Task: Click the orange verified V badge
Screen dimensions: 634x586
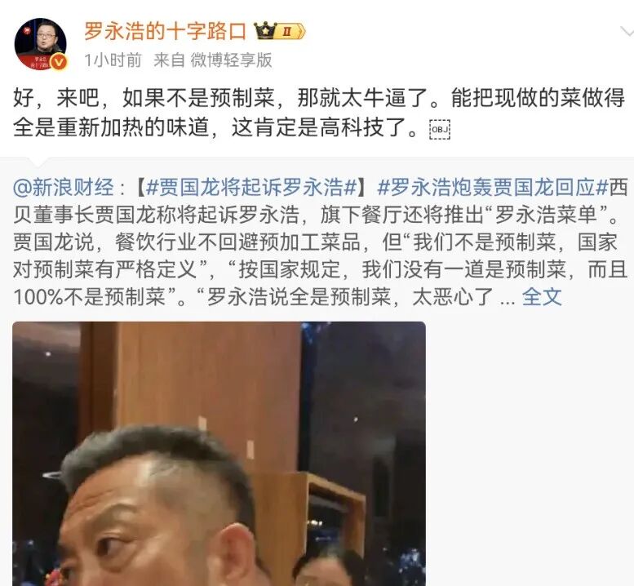Action: tap(59, 63)
